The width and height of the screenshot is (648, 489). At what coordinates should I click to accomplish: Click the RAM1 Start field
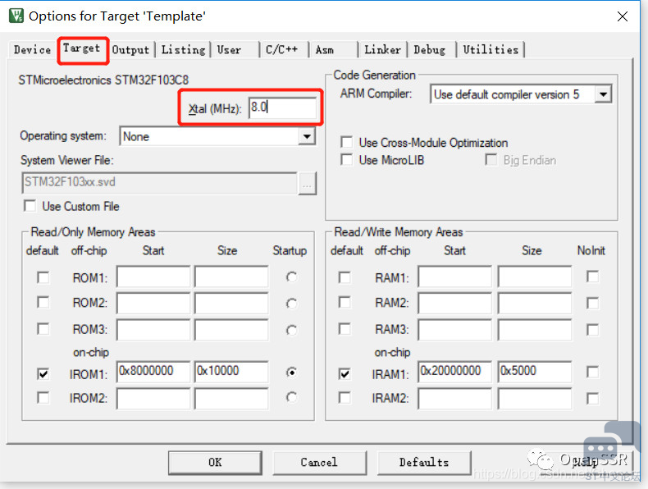455,276
